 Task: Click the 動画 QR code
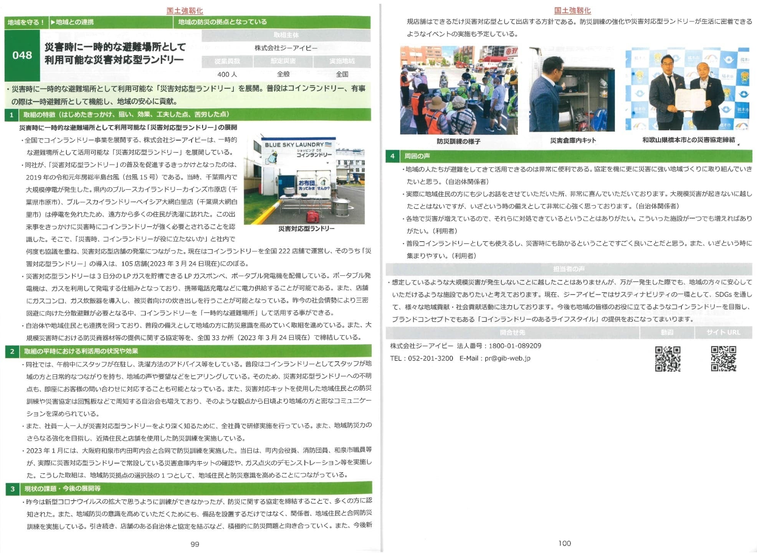[668, 359]
